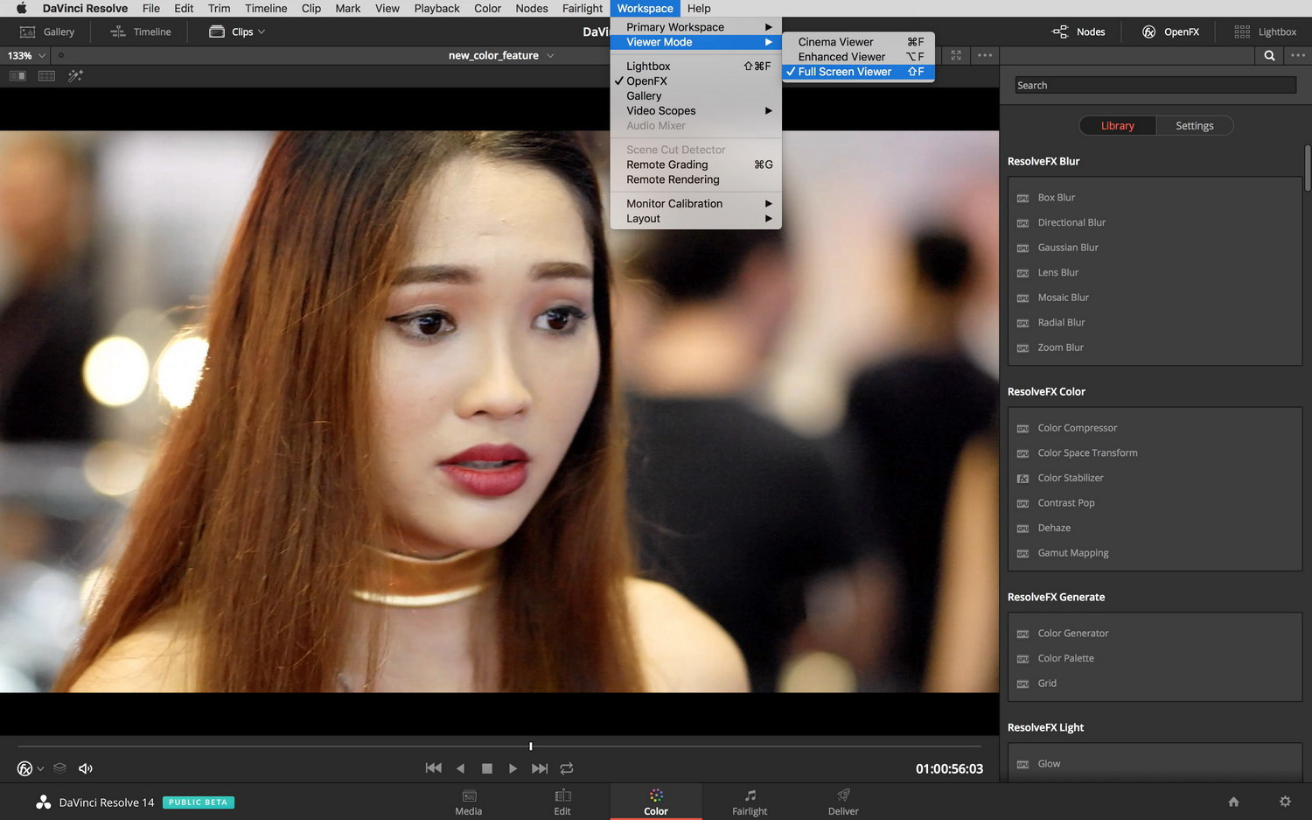Mute audio with speaker icon

tap(86, 768)
